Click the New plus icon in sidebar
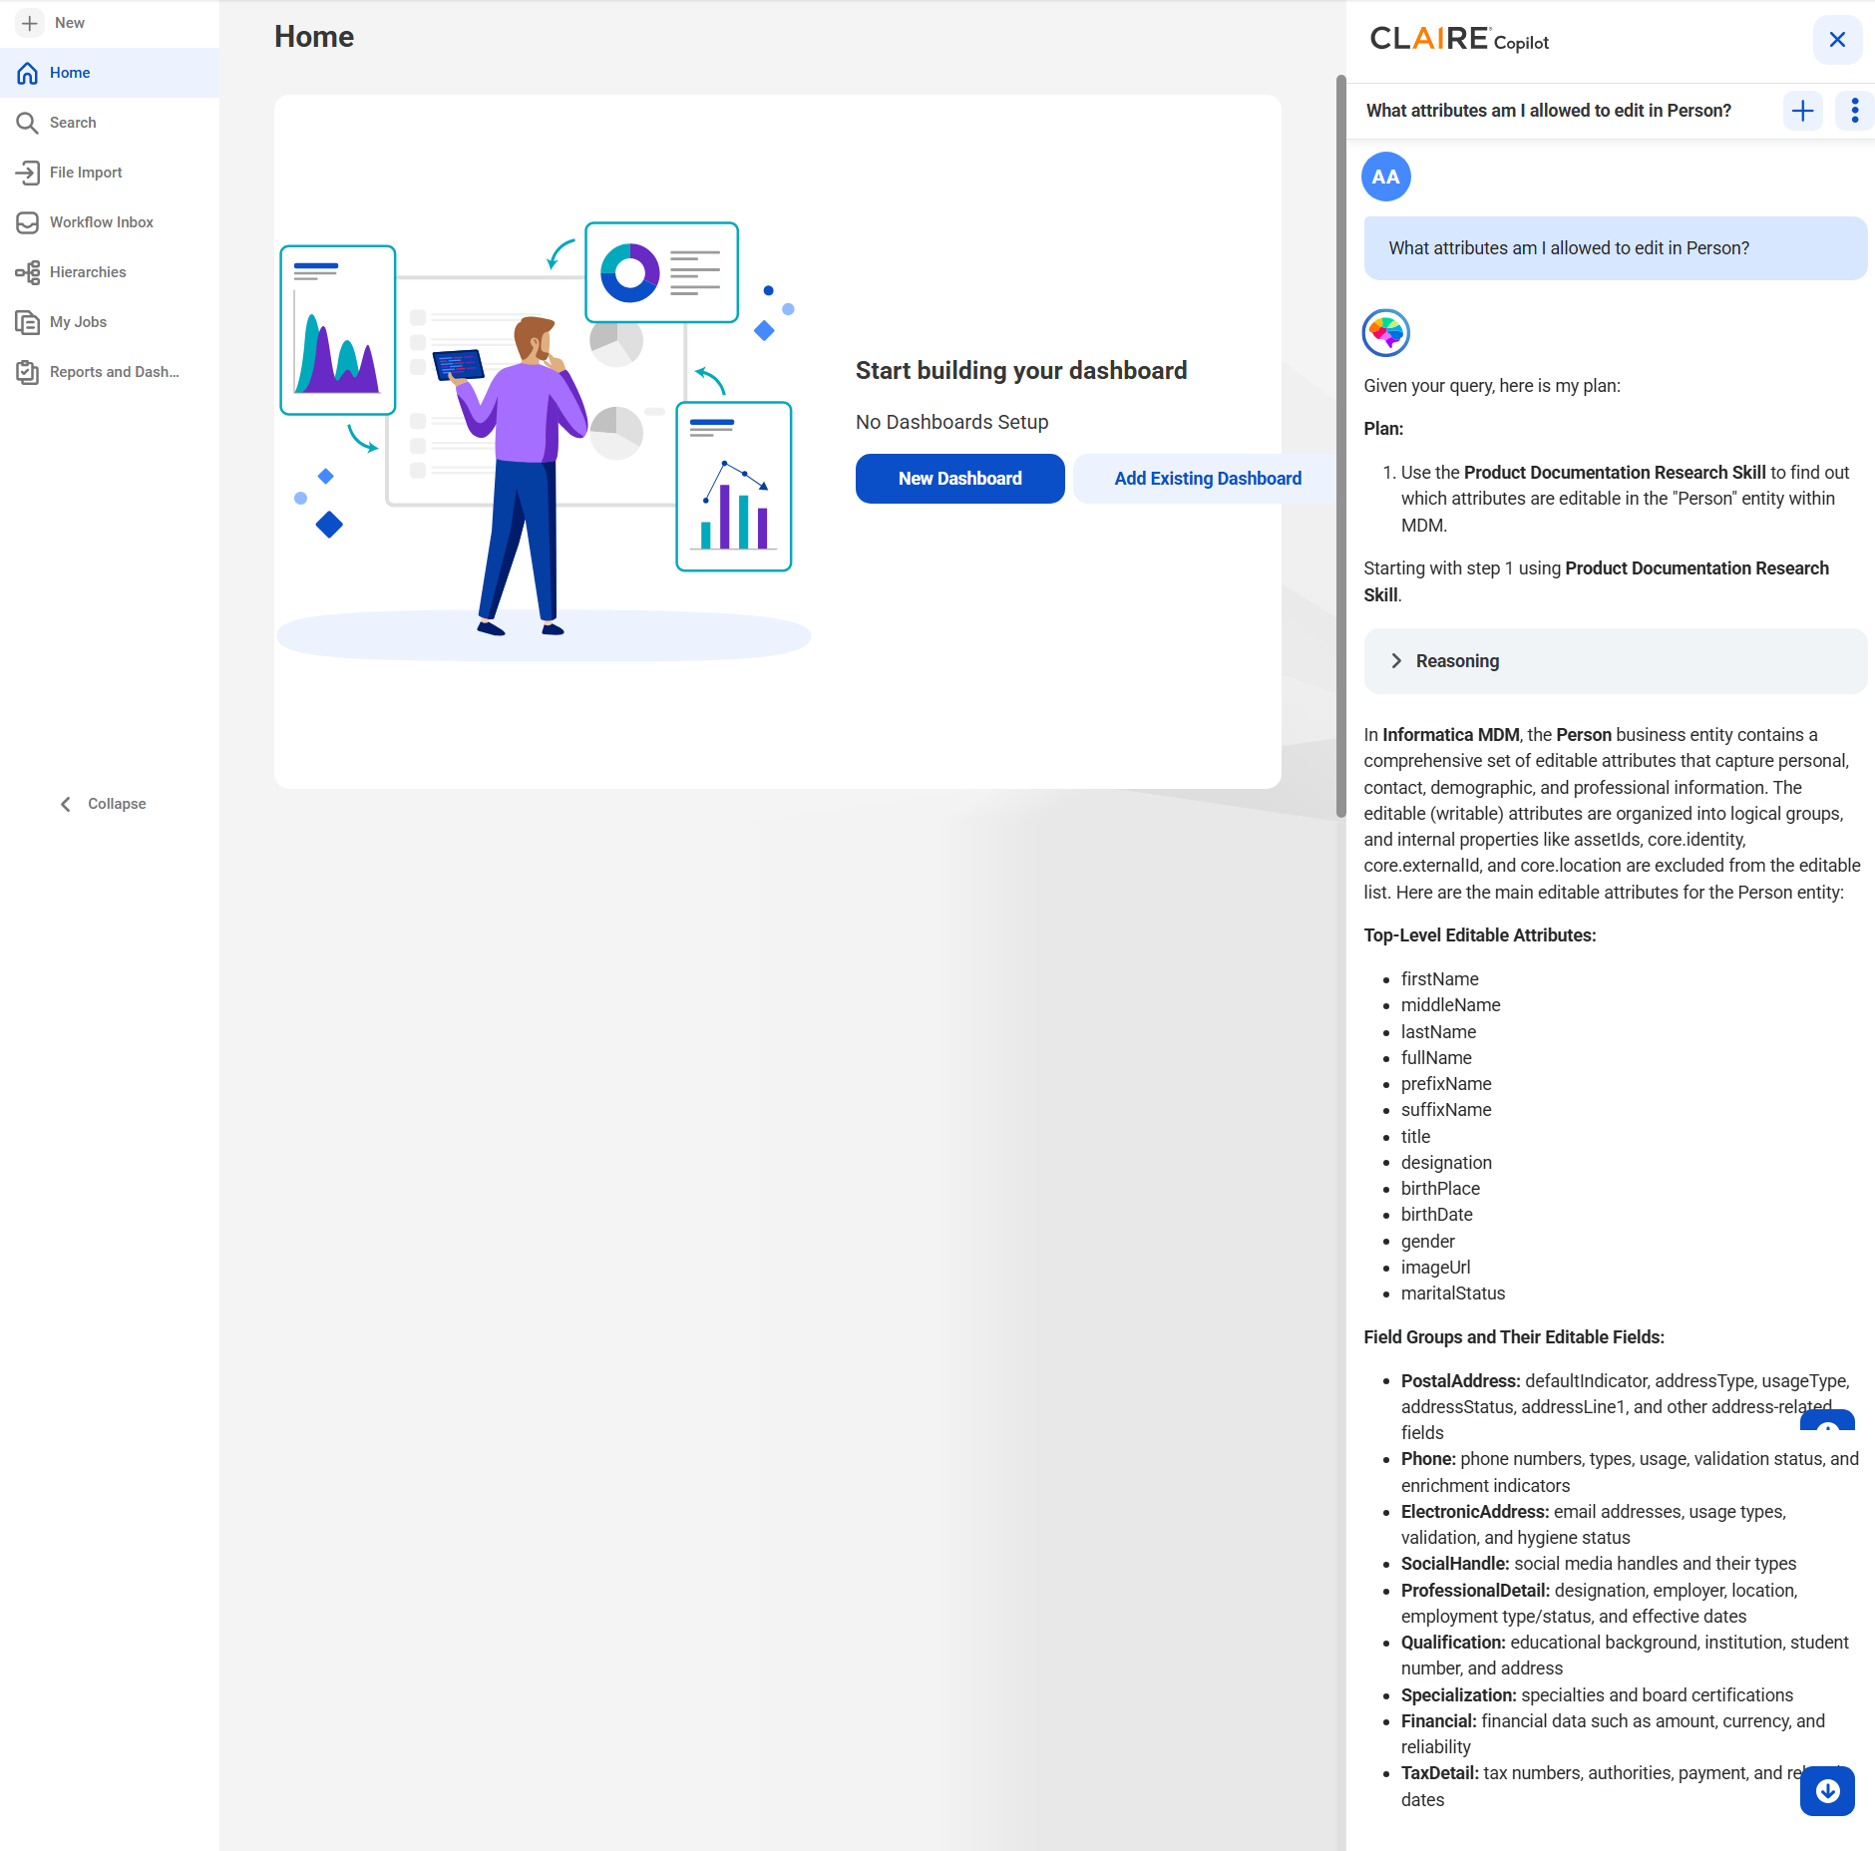This screenshot has width=1875, height=1851. click(29, 23)
